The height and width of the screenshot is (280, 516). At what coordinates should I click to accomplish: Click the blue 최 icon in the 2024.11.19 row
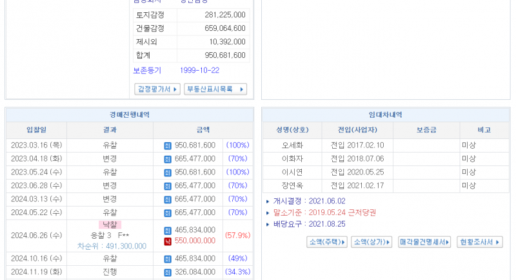pyautogui.click(x=168, y=272)
